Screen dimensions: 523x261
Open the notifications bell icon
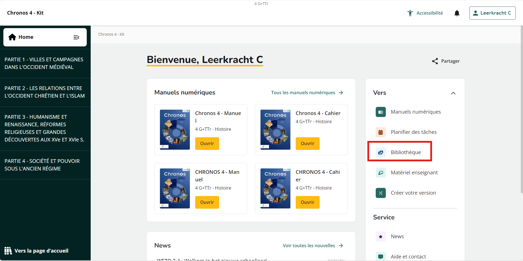457,13
